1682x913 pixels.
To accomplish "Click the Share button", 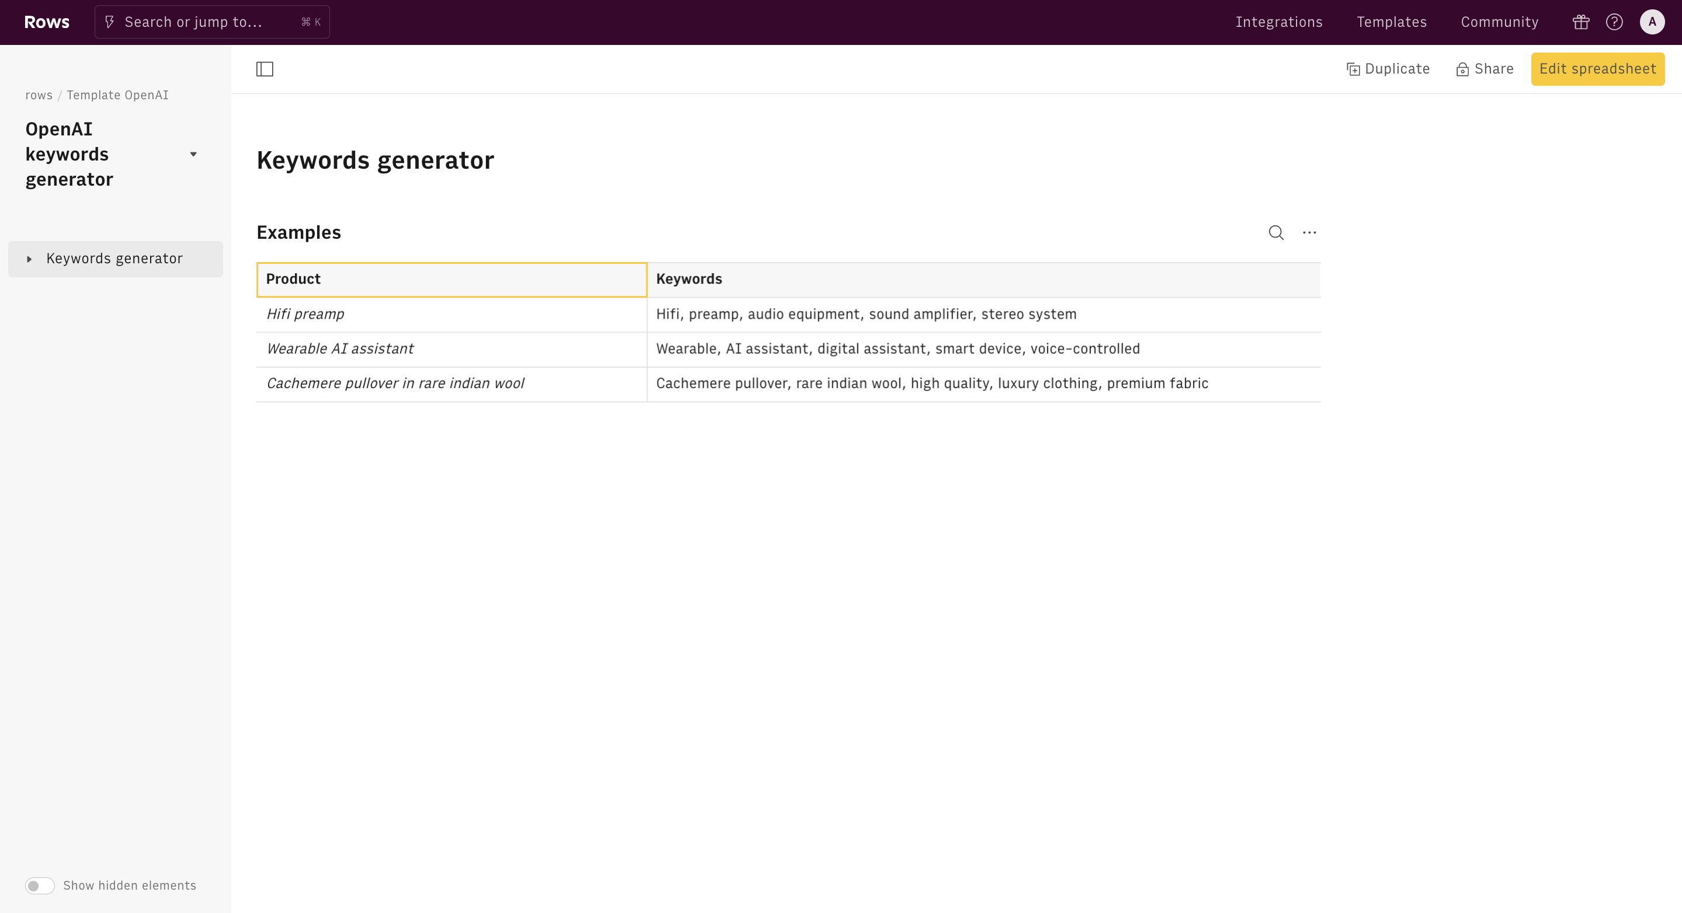I will click(1485, 69).
